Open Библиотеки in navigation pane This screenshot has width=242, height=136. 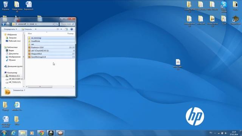[x=12, y=47]
